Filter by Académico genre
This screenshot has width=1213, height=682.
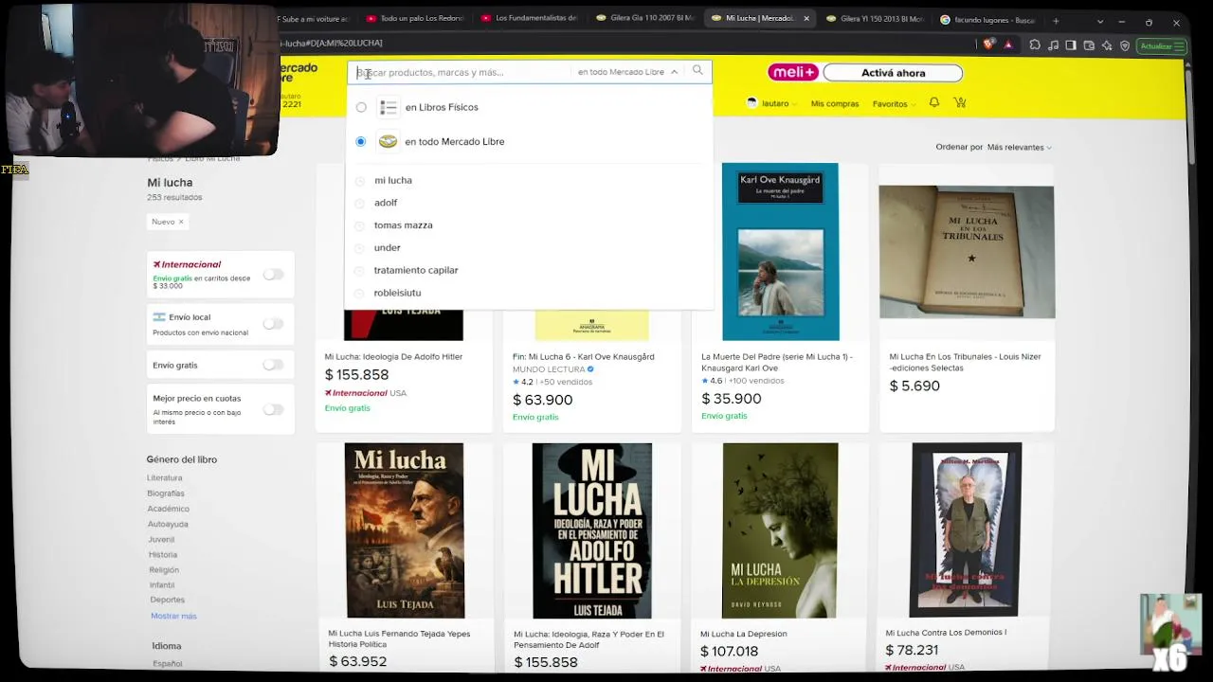pos(169,509)
